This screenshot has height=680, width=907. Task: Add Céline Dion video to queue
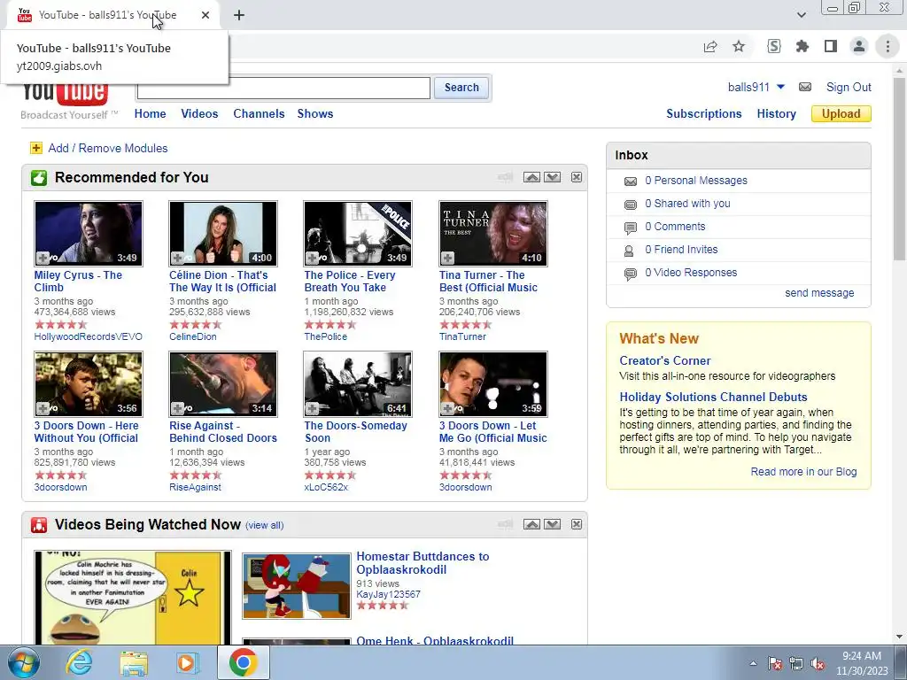[178, 258]
